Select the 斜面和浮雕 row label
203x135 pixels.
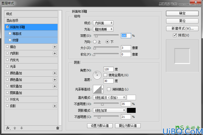17,27
